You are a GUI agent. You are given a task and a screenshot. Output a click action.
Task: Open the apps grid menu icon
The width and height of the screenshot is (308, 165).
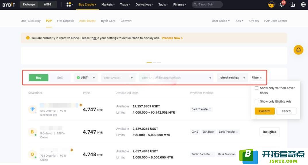68,5
